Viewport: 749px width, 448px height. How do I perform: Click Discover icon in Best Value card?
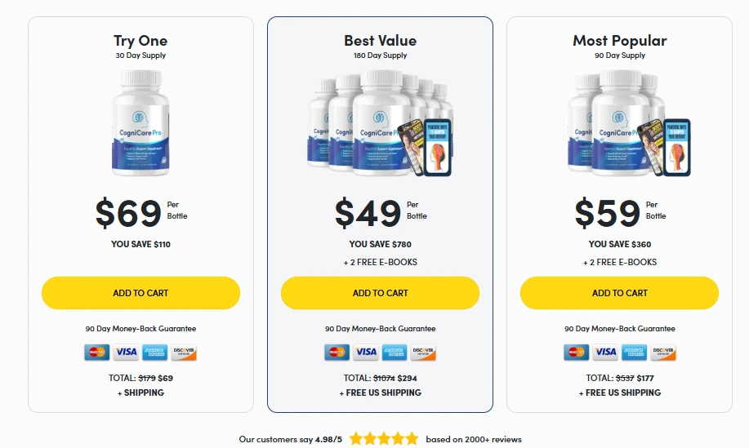(424, 352)
